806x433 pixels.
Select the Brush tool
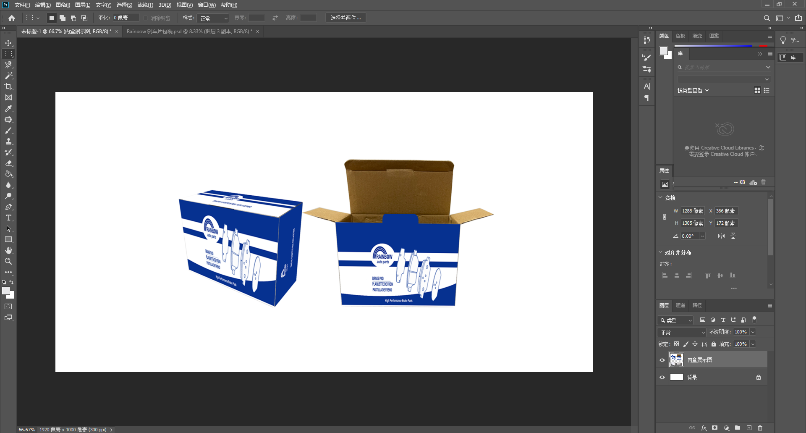pyautogui.click(x=8, y=130)
